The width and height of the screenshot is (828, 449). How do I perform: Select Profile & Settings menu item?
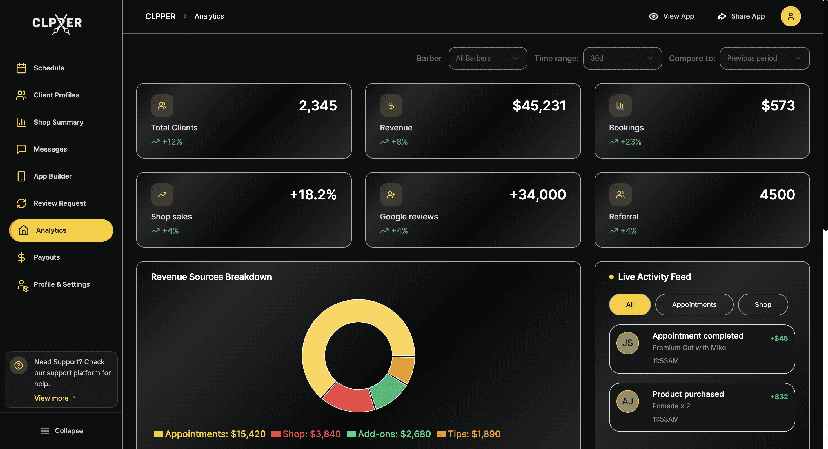pyautogui.click(x=61, y=284)
